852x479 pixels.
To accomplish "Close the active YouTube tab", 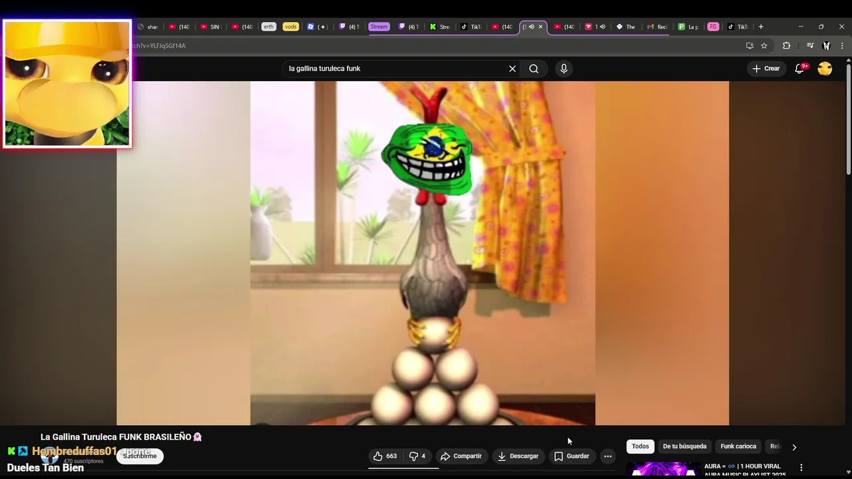I will pyautogui.click(x=540, y=27).
